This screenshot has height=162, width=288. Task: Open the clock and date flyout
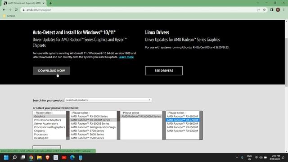275,157
